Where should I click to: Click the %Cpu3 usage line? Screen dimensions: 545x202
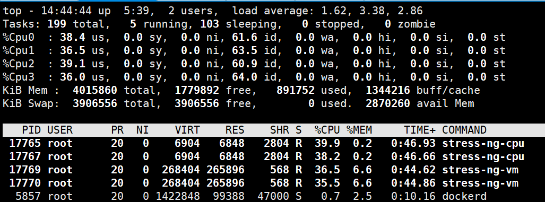click(x=254, y=77)
